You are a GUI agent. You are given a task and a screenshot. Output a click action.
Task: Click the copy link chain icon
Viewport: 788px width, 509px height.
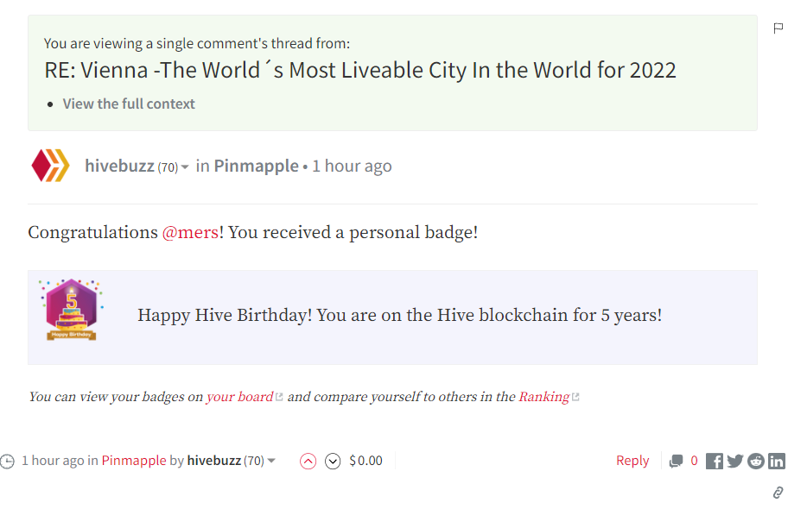click(778, 493)
